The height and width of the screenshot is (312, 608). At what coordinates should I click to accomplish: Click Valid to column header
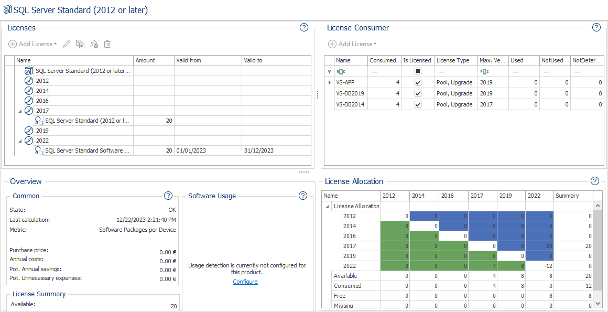pyautogui.click(x=276, y=60)
